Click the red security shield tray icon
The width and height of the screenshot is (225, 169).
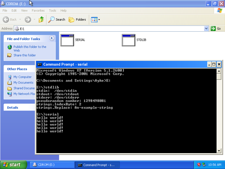[199, 165]
